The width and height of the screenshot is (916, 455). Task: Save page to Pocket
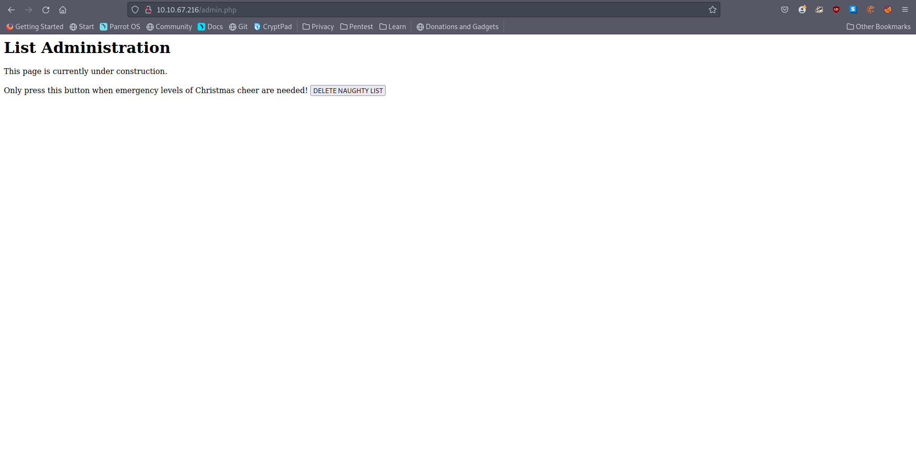click(x=785, y=10)
